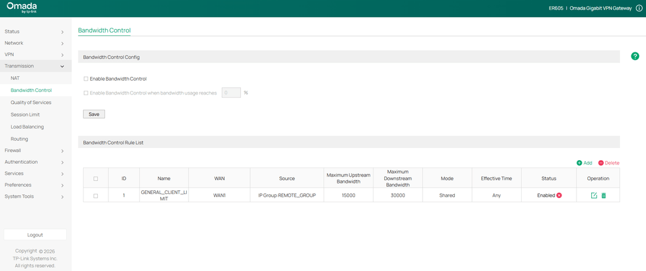Click the Any effective time cell
The image size is (646, 271).
tap(496, 195)
